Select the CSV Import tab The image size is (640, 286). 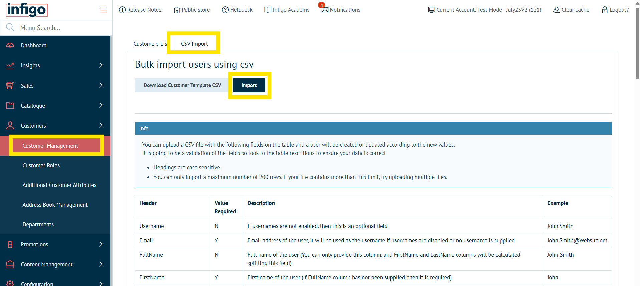click(x=194, y=44)
